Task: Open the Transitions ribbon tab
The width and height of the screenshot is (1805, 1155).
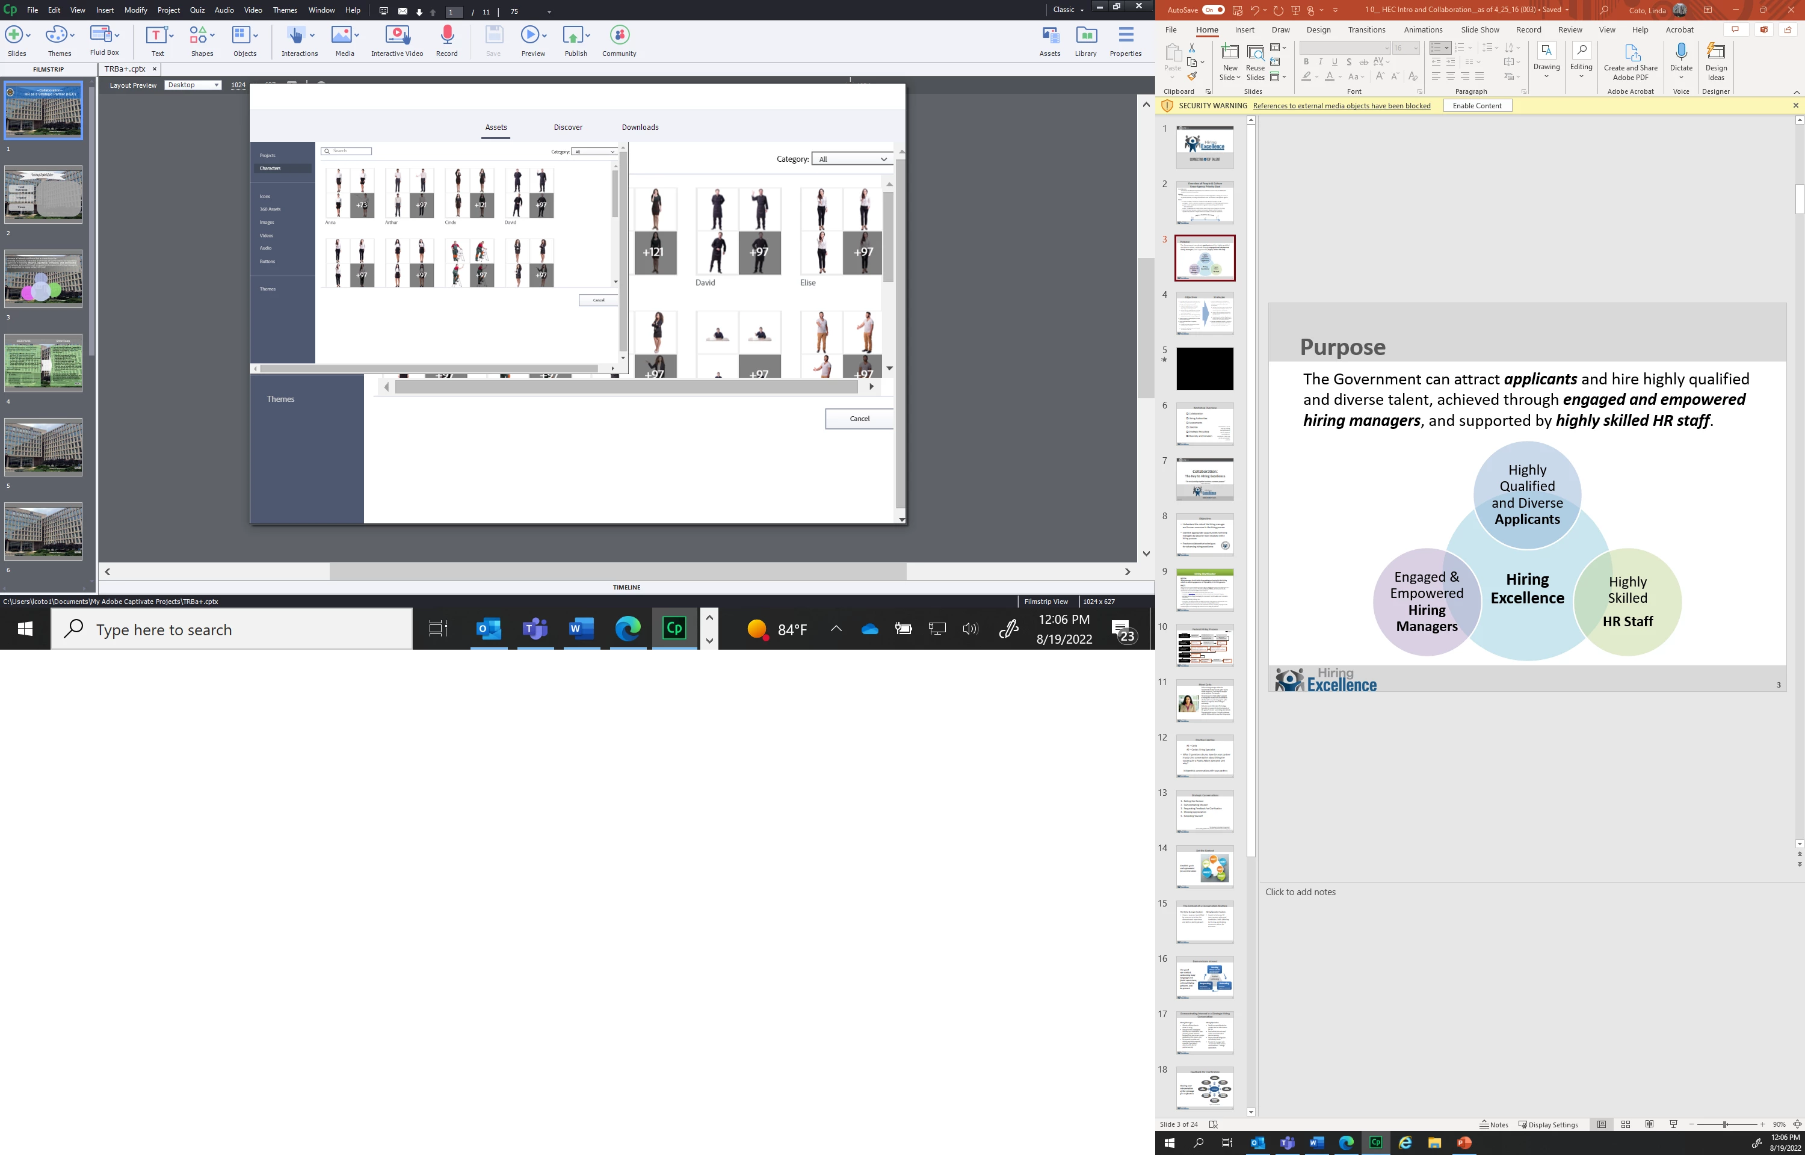Action: pos(1366,30)
